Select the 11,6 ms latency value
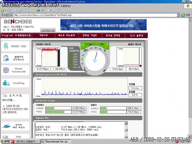Image resolution: width=192 pixels, height=144 pixels. 135,88
